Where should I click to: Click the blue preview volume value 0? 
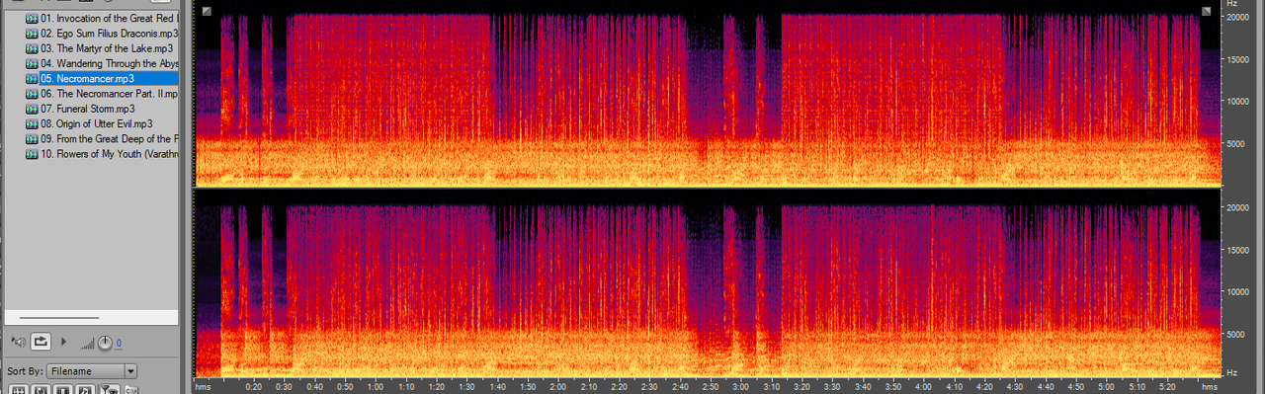point(119,343)
